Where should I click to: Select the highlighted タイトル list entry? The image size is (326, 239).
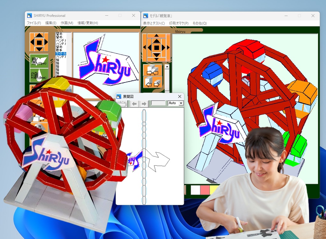61,54
